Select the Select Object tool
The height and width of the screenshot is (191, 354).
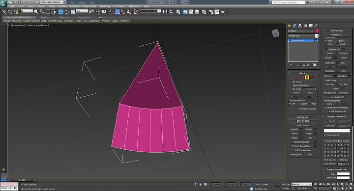(x=36, y=12)
